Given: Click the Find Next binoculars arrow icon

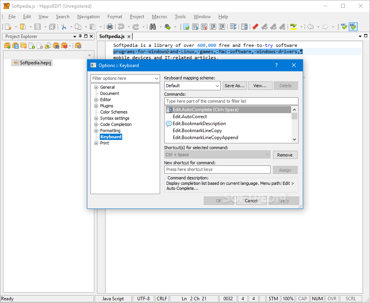Looking at the screenshot, I should tap(168, 27).
